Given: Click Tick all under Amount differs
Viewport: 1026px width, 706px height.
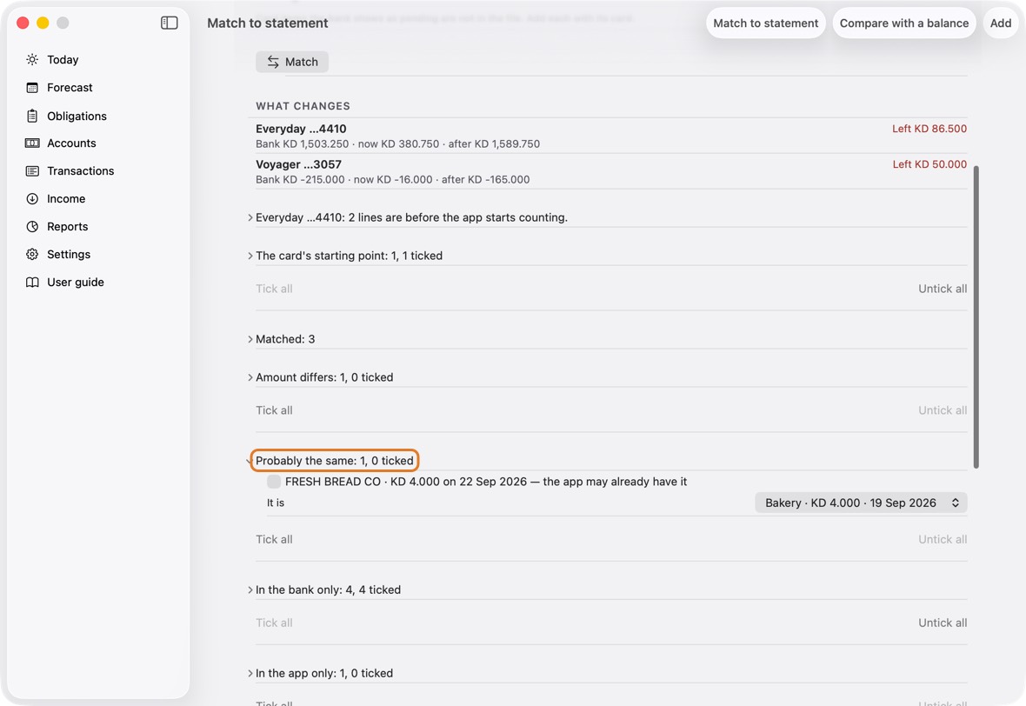Looking at the screenshot, I should pyautogui.click(x=274, y=410).
